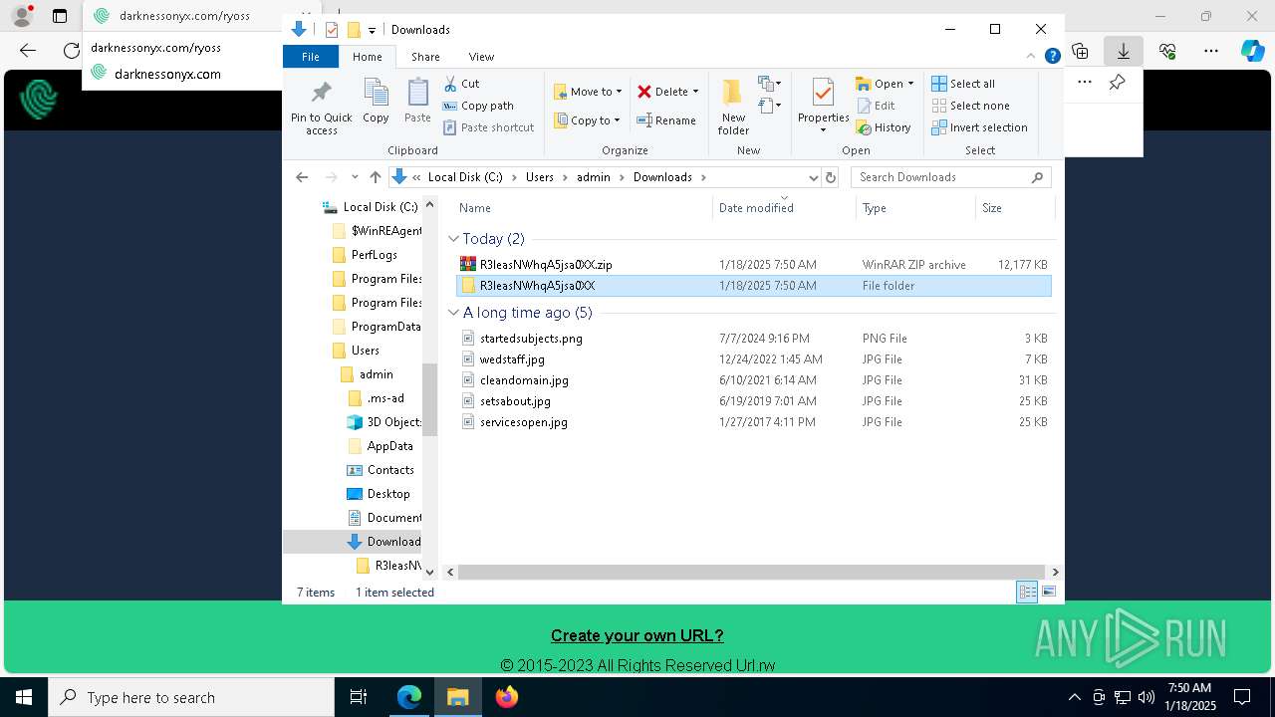1275x717 pixels.
Task: Use Select all in the ribbon
Action: (x=963, y=84)
